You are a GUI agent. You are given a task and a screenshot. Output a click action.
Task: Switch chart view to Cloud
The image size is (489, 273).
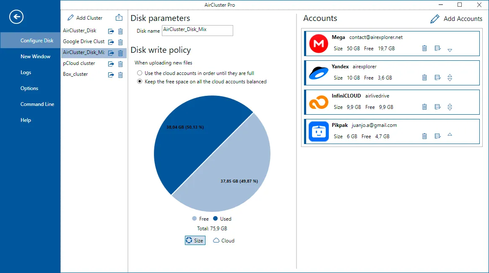click(224, 241)
